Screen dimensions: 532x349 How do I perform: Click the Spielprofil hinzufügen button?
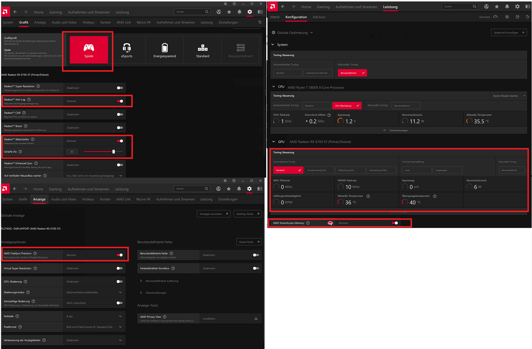click(x=509, y=32)
